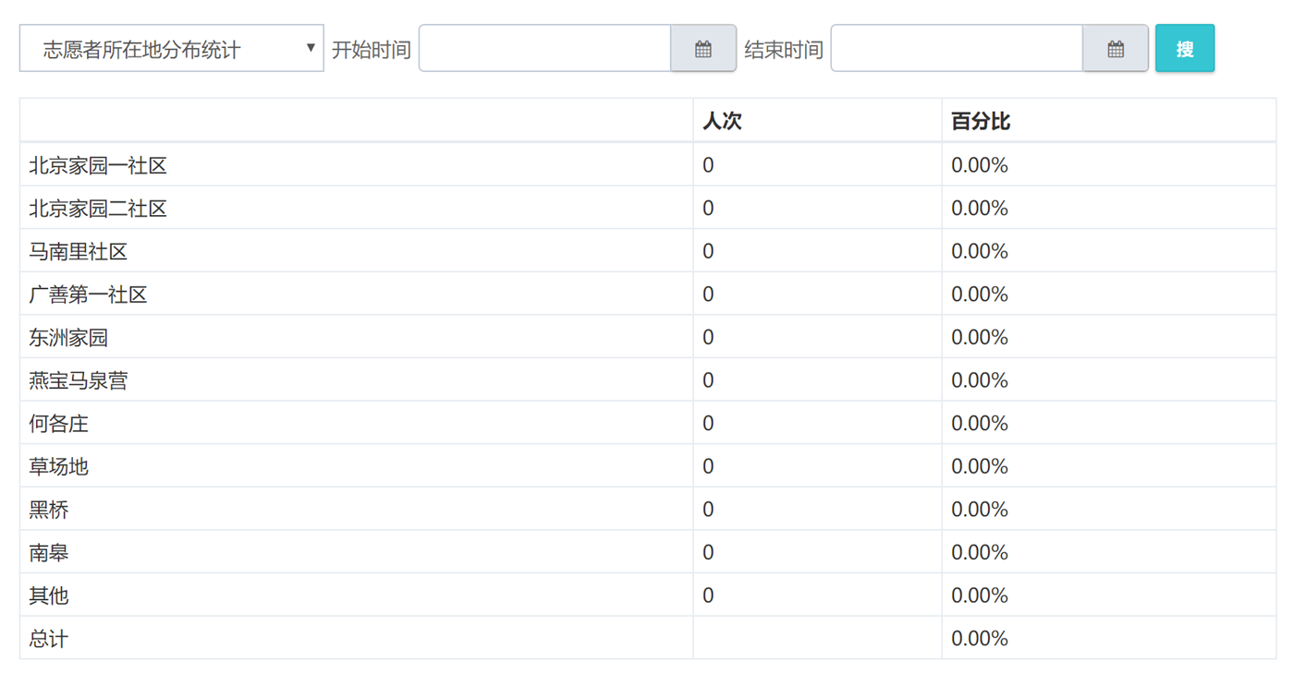Expand the 志愿者所在地分布统计 dropdown

tap(172, 49)
